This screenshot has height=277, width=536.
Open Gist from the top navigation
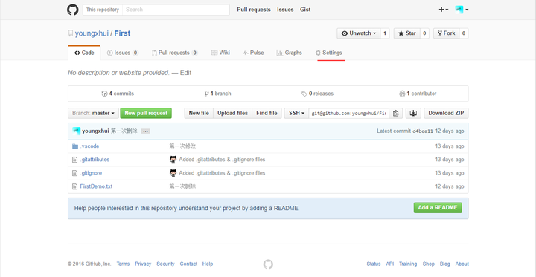305,10
